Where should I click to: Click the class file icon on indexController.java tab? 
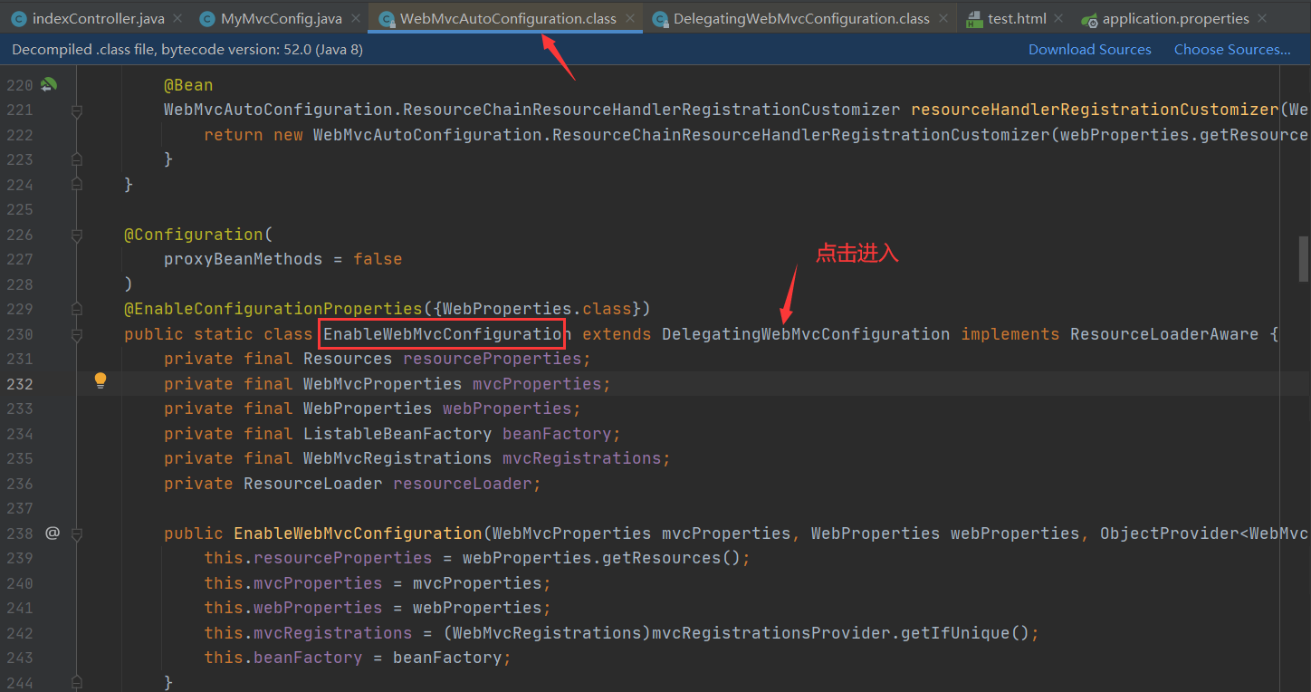pyautogui.click(x=19, y=18)
